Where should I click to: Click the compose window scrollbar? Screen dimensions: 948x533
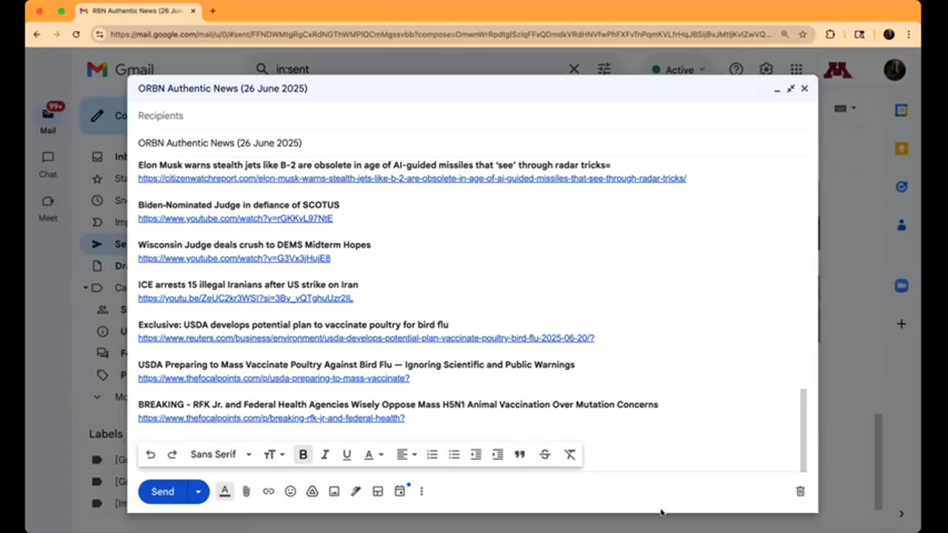(804, 429)
